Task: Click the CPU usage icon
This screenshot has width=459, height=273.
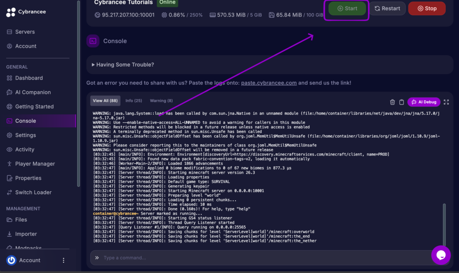Action: (x=164, y=15)
